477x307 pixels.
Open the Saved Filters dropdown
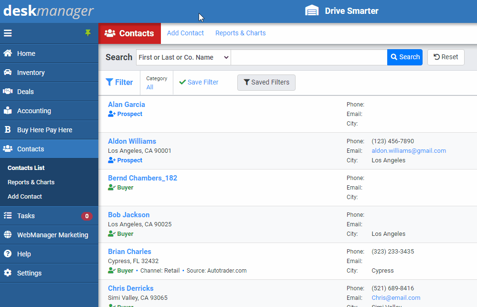click(266, 83)
